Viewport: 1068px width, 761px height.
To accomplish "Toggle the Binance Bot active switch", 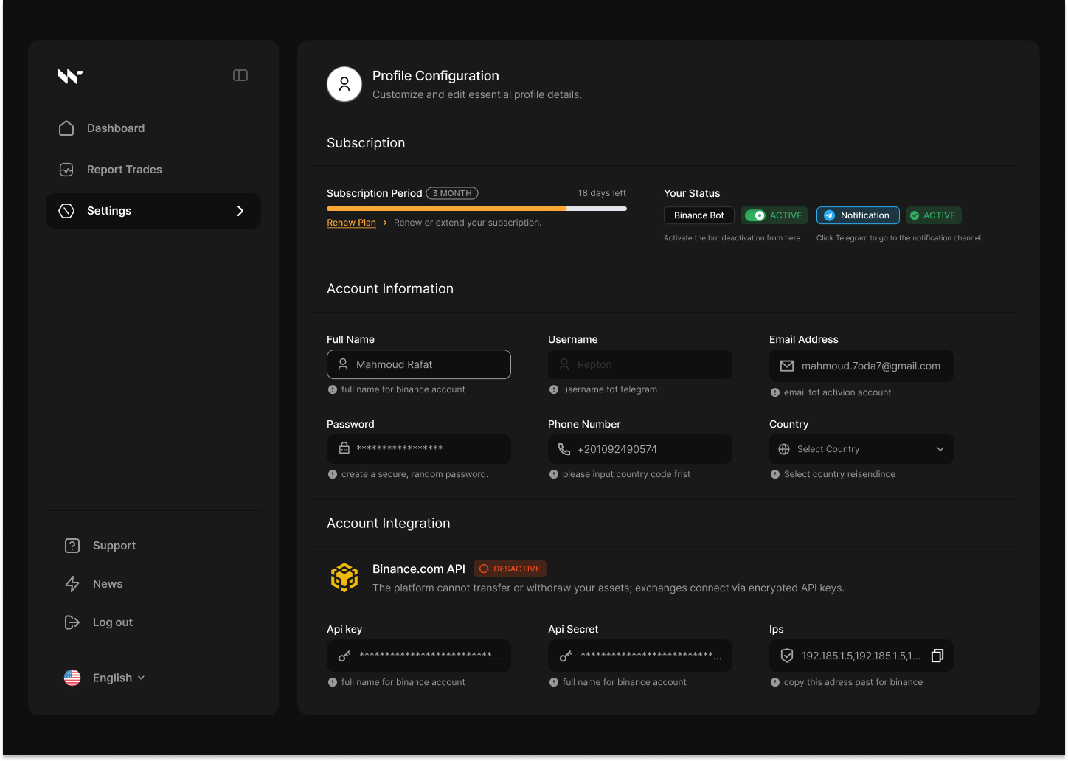I will coord(755,215).
